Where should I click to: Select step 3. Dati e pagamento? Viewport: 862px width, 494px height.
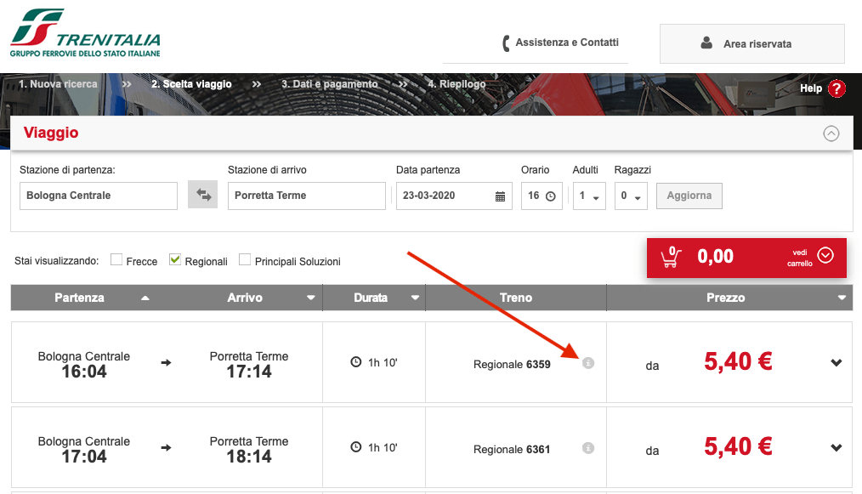(x=329, y=84)
